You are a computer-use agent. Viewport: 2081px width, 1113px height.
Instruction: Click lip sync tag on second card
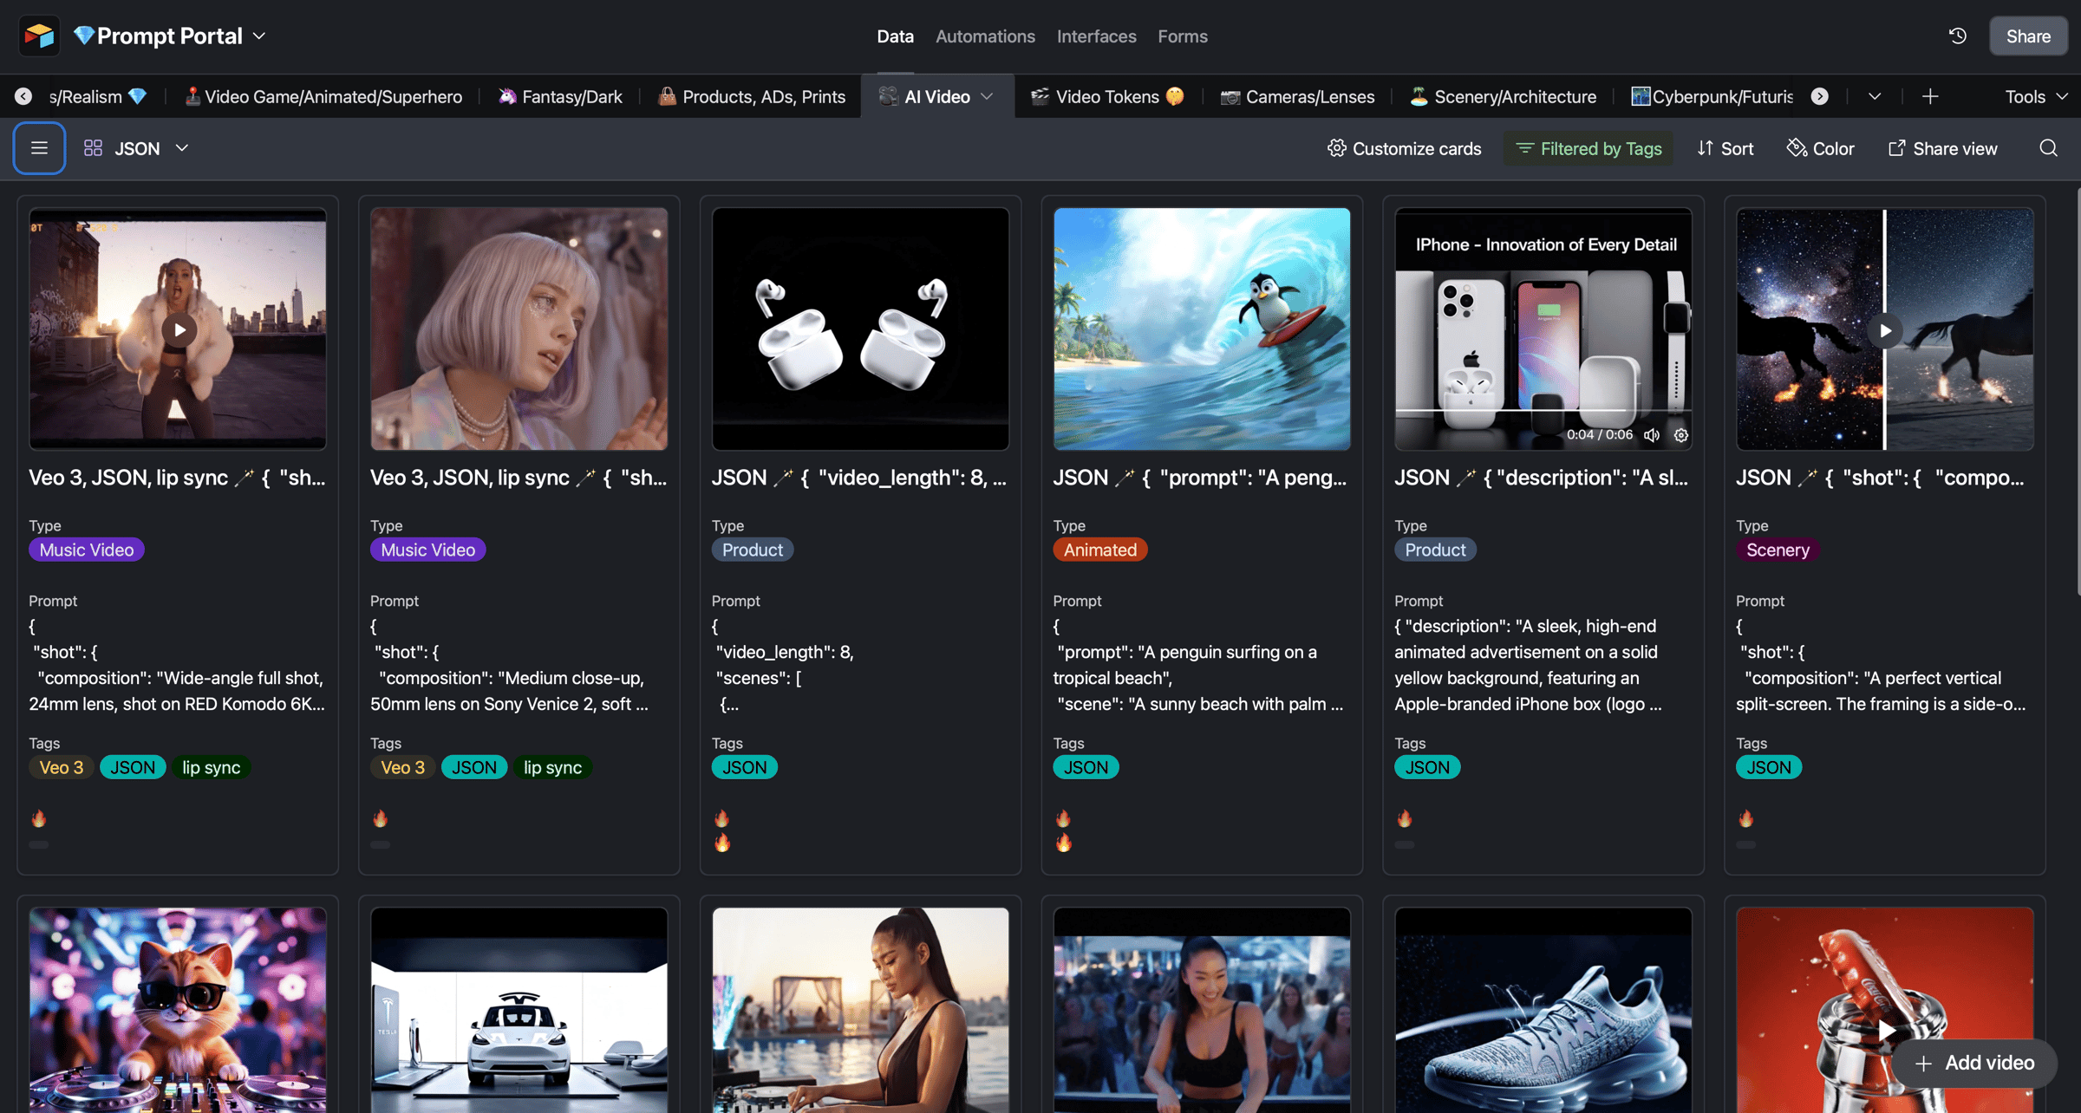(552, 767)
